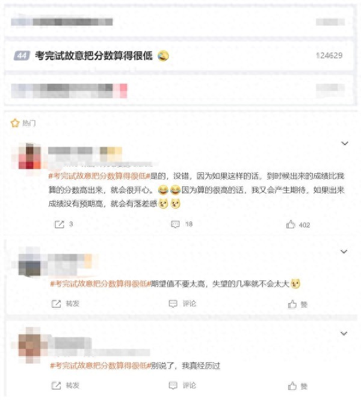This screenshot has width=361, height=400.
Task: Click the repost icon on first post
Action: (59, 225)
